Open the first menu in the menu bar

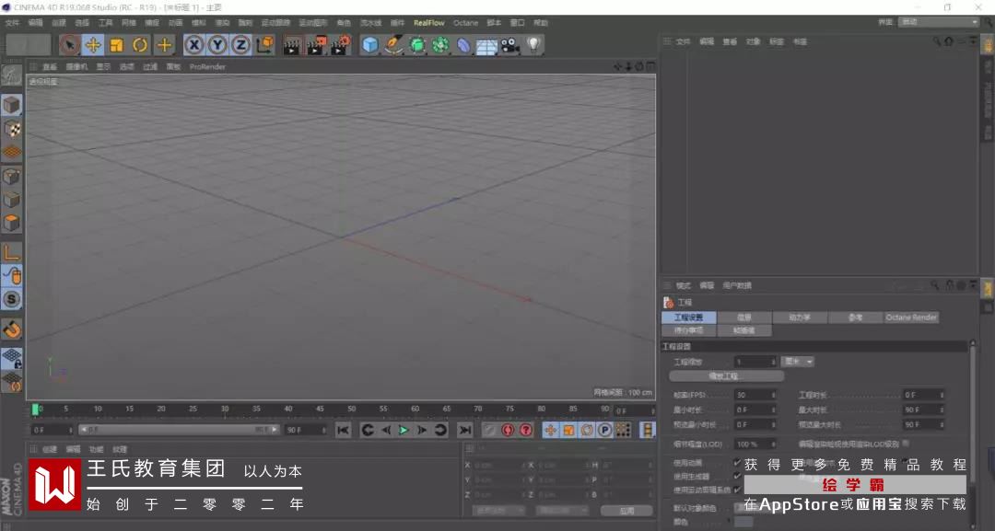(x=12, y=23)
